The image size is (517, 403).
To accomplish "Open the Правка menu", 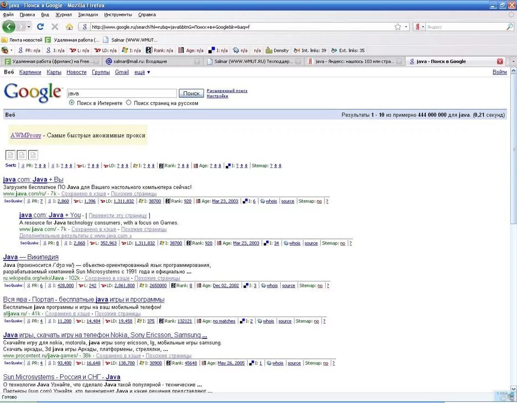I will [x=27, y=14].
